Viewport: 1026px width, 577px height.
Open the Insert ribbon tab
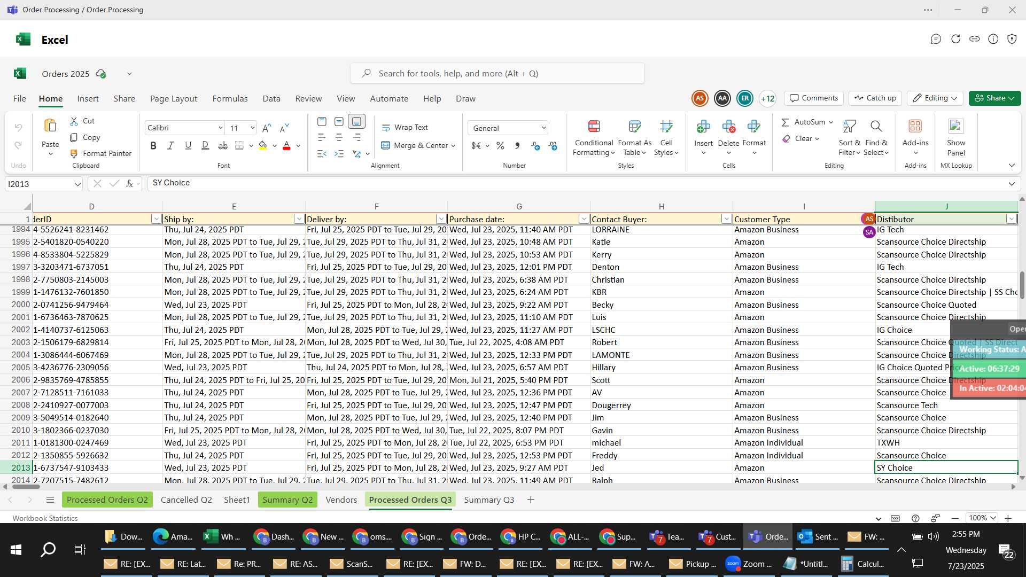coord(88,98)
